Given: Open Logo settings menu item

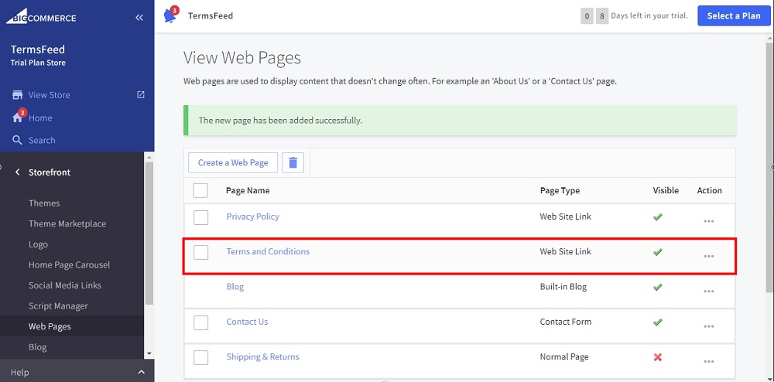Looking at the screenshot, I should point(38,244).
